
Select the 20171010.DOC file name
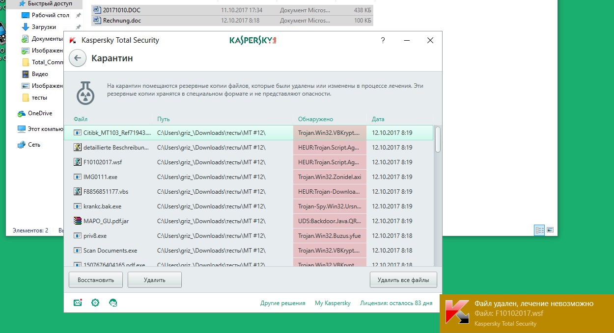(123, 10)
